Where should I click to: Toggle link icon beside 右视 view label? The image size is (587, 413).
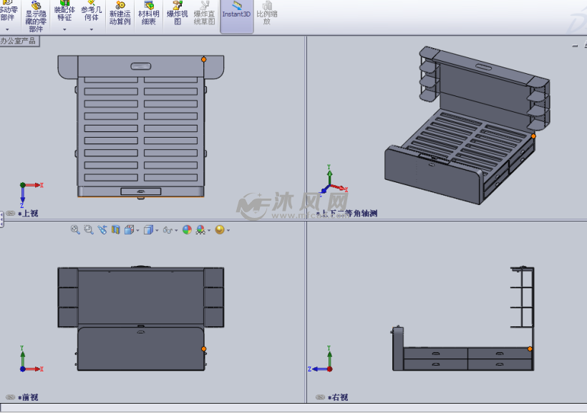pos(320,397)
